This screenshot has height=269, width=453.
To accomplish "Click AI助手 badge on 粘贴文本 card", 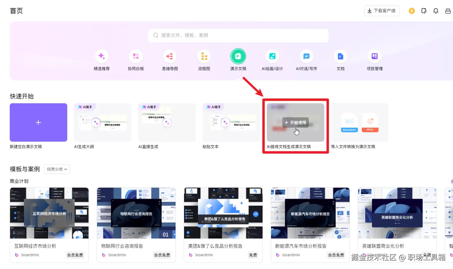I will tap(213, 107).
